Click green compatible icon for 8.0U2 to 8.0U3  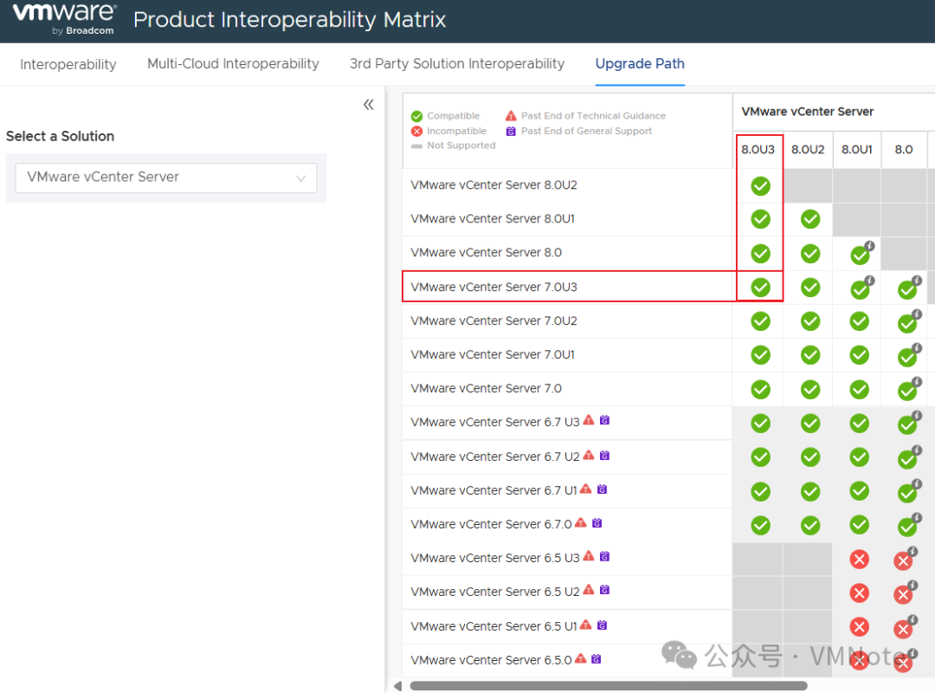[x=760, y=185]
